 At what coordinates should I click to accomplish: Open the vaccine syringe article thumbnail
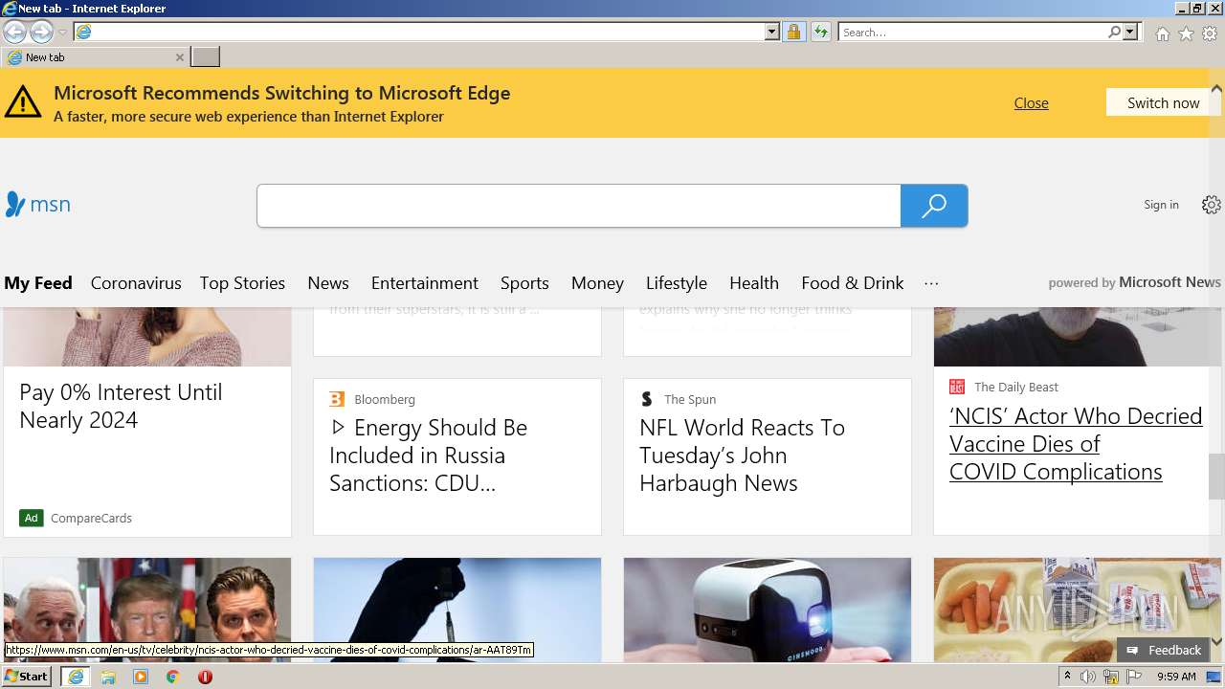457,610
